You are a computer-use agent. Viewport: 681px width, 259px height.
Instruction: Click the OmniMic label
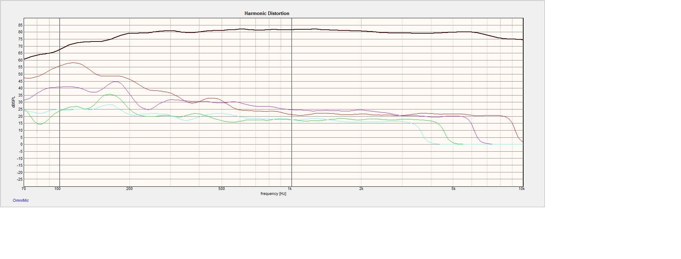coord(20,200)
